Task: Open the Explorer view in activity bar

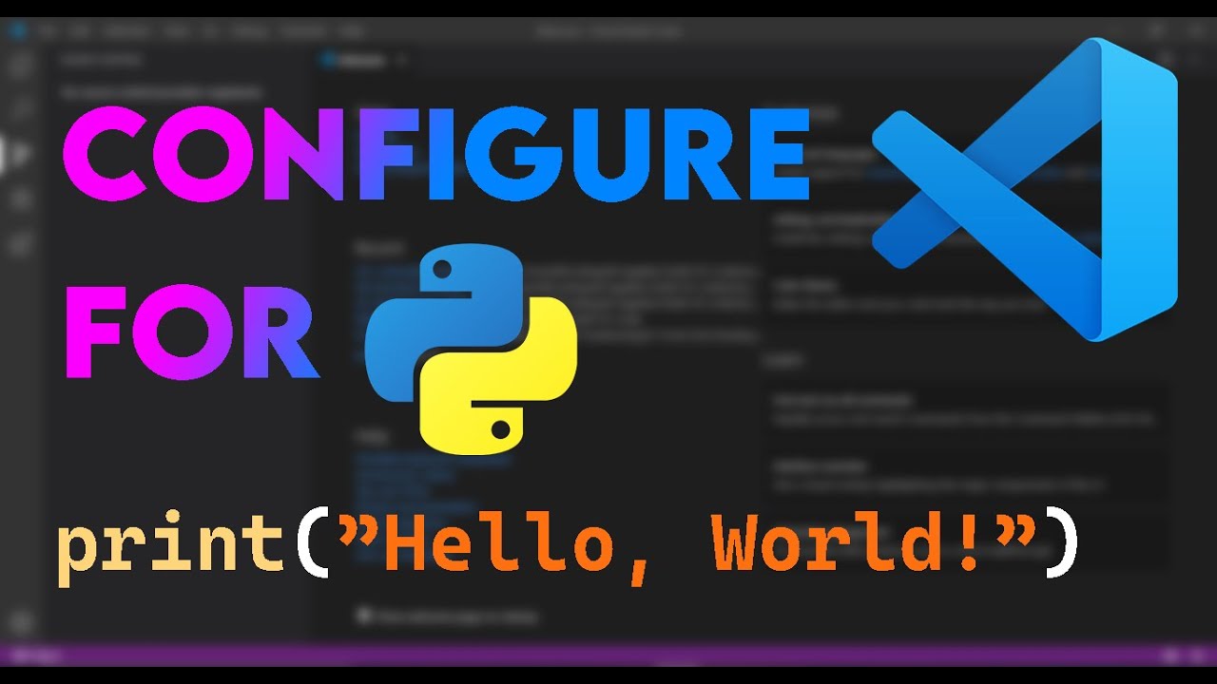Action: 21,65
